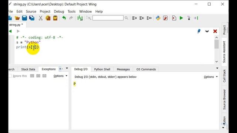Screen dimensions: 237x133
Task: Open the Project vertical side tab
Action: pos(224,30)
